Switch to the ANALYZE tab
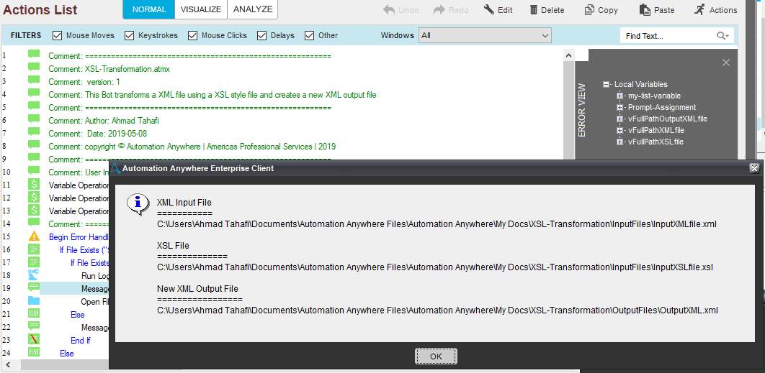This screenshot has height=373, width=765. click(253, 9)
